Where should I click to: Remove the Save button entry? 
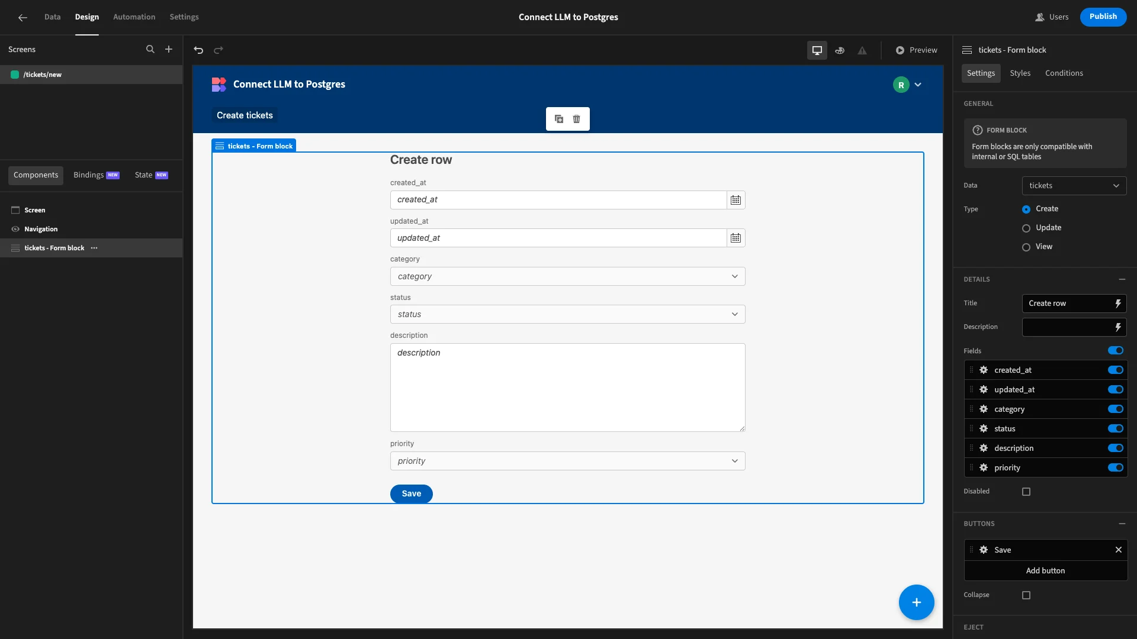(1119, 550)
